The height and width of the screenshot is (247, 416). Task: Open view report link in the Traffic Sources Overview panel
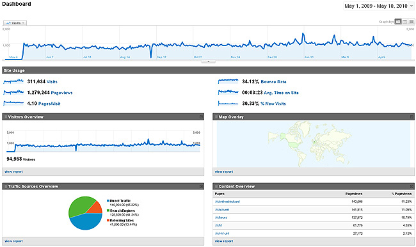(x=13, y=241)
